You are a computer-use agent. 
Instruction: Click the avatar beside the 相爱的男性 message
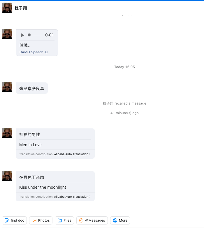pos(7,133)
